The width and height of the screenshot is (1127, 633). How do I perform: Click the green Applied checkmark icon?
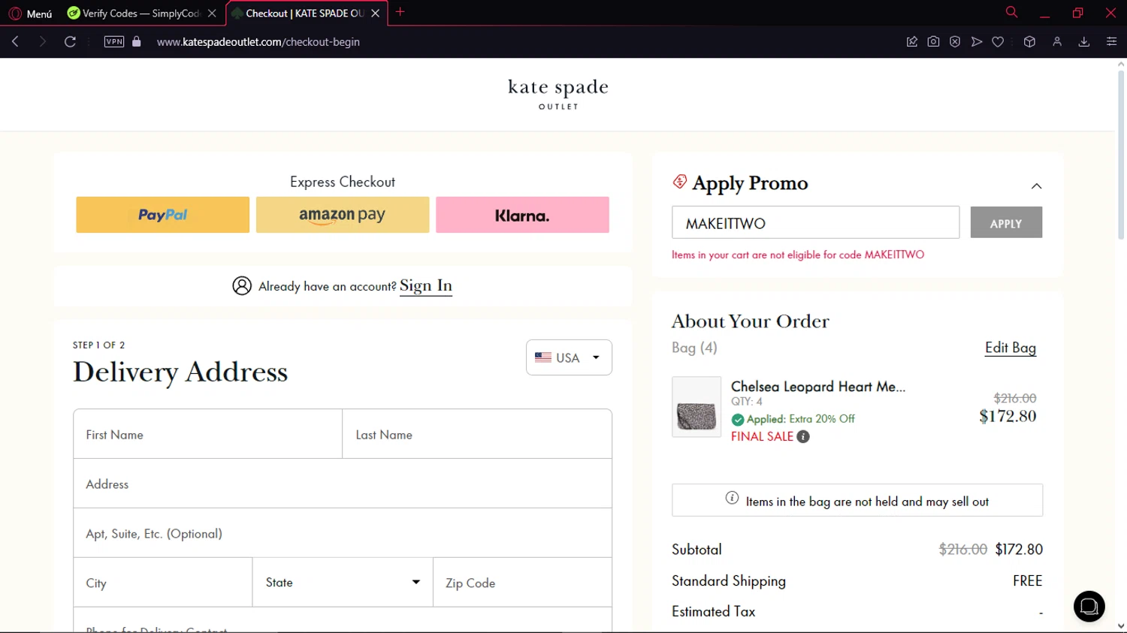[738, 420]
